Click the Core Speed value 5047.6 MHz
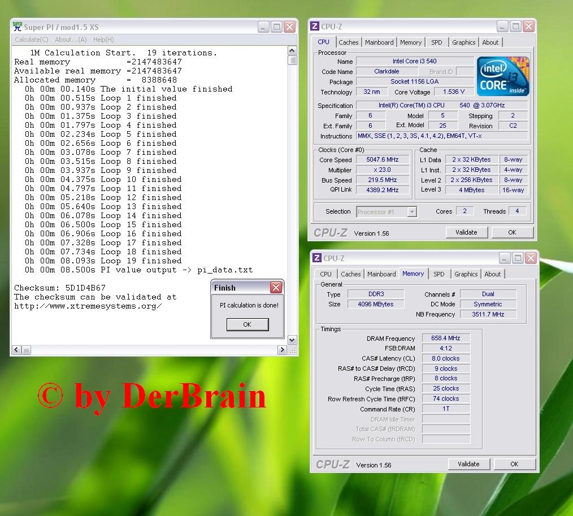Viewport: 573px width, 516px height. coord(382,160)
